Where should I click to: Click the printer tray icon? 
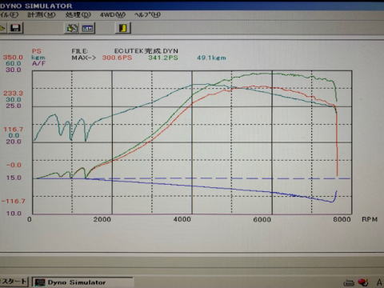click(349, 282)
